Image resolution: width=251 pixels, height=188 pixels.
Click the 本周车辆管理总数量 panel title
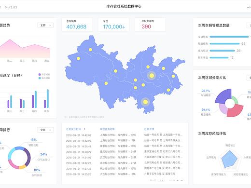coord(214,26)
